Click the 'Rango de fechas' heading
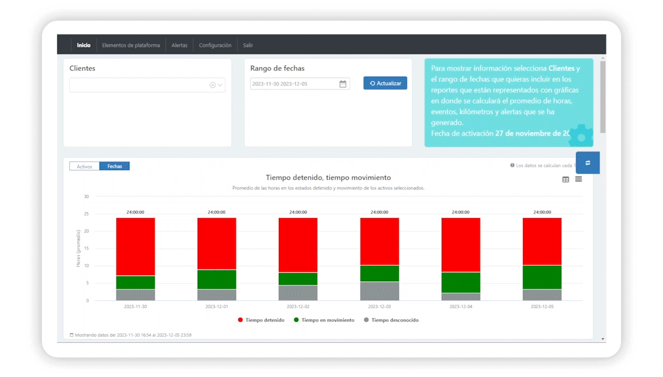 (x=277, y=68)
